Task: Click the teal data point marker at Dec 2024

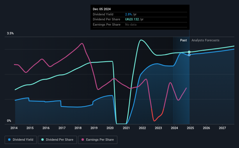Action: [189, 52]
